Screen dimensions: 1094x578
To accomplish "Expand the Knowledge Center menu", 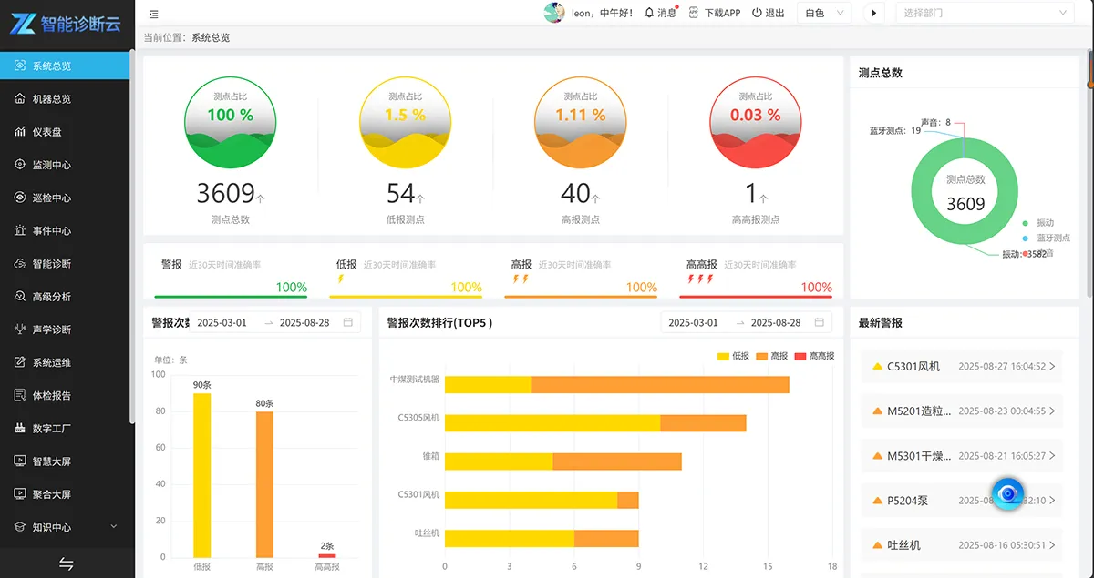I will [x=64, y=527].
